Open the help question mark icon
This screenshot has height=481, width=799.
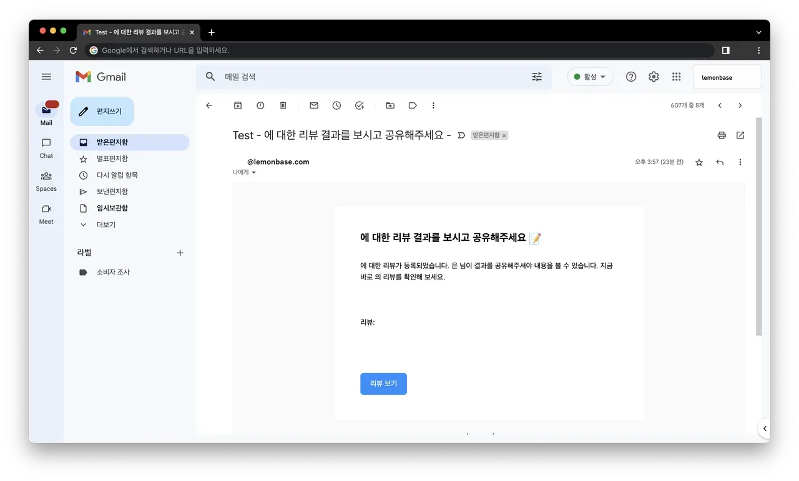[631, 77]
